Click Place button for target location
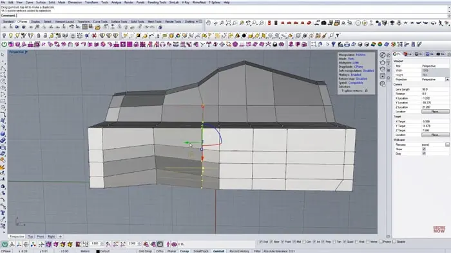 [435, 135]
